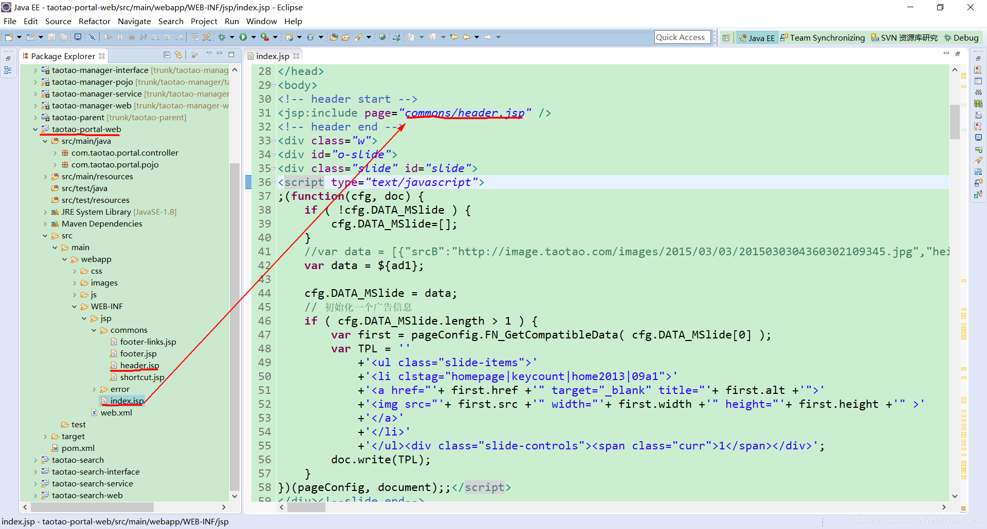Select web.xml under WEB-INF
The height and width of the screenshot is (529, 987).
(x=116, y=412)
